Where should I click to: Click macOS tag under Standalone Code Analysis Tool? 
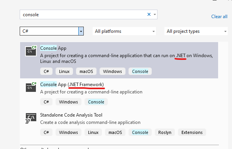115,132
